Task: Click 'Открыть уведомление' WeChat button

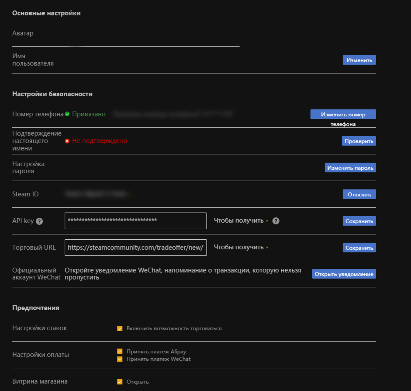Action: coord(344,274)
